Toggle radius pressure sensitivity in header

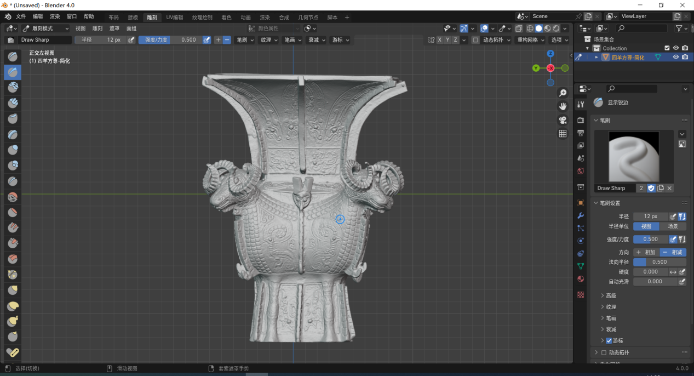pyautogui.click(x=131, y=40)
